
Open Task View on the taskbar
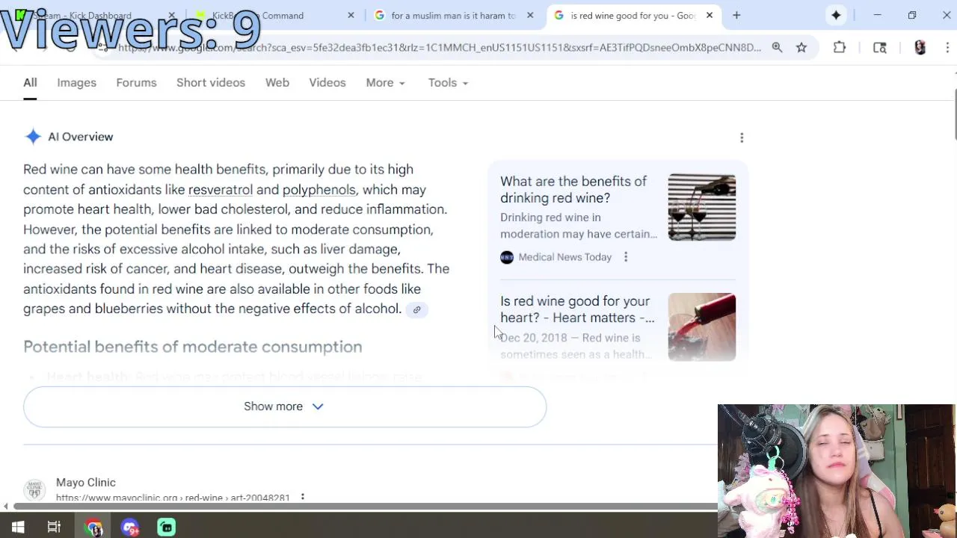pyautogui.click(x=54, y=528)
